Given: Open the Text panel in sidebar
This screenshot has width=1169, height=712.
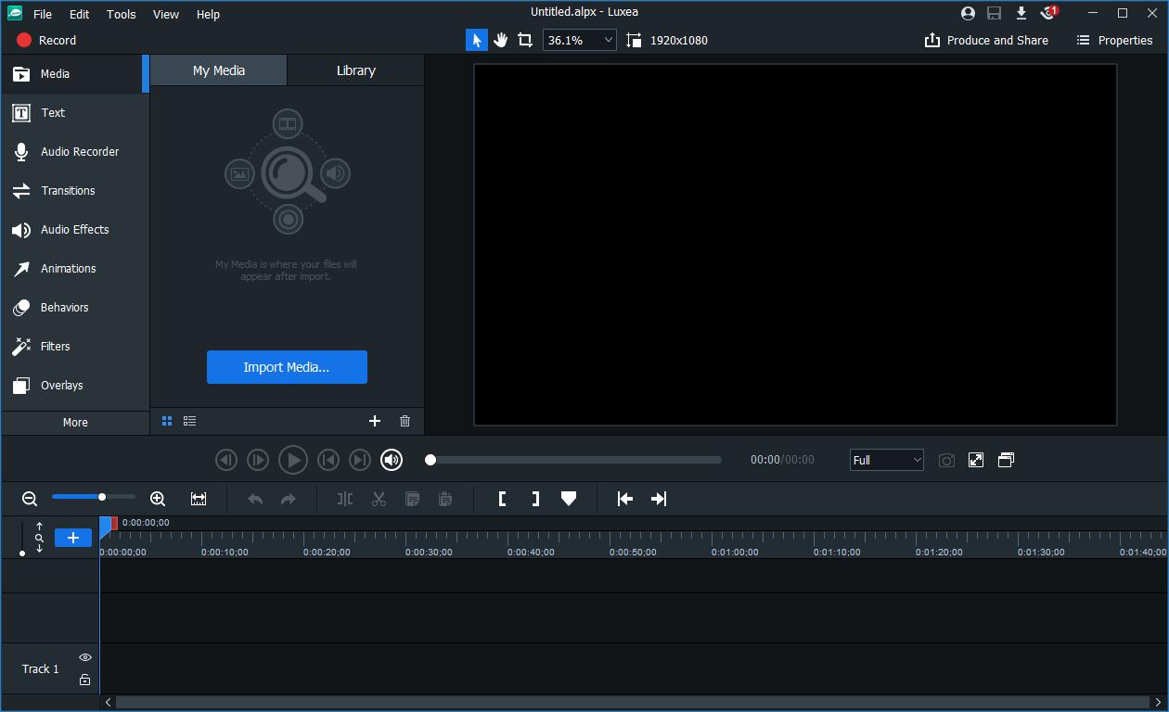Looking at the screenshot, I should point(75,113).
